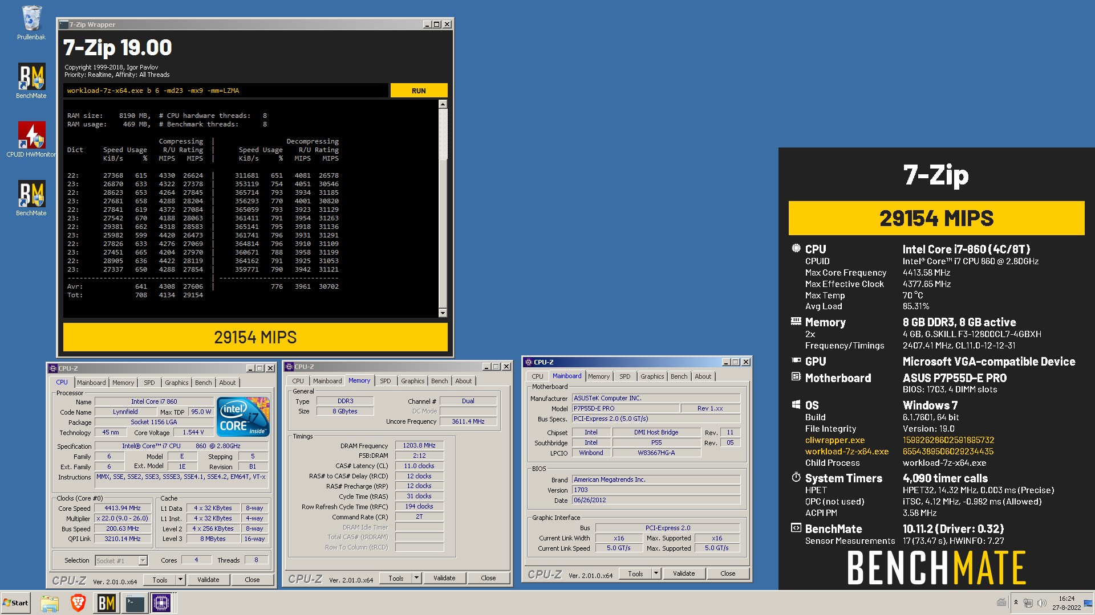Click the title icon of CPU-Z Mainboard window
This screenshot has height=615, width=1095.
(x=528, y=362)
